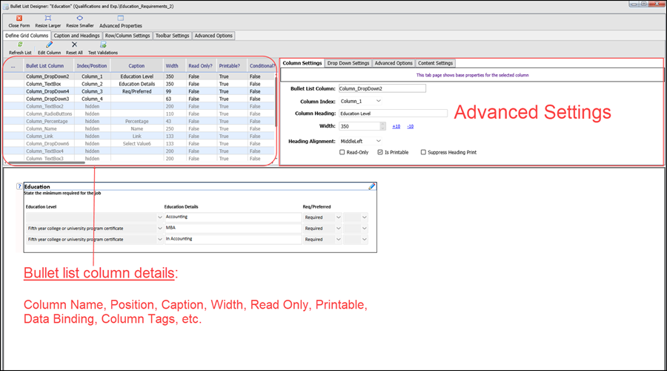Open the Column Index dropdown

pyautogui.click(x=378, y=102)
